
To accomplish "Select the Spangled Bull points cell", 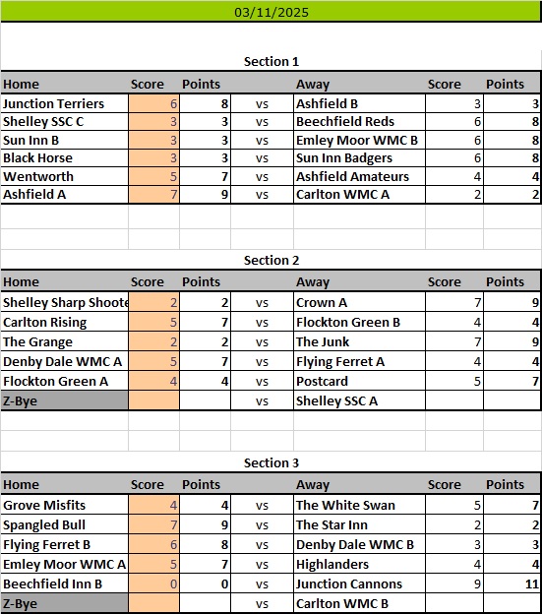I will click(205, 524).
